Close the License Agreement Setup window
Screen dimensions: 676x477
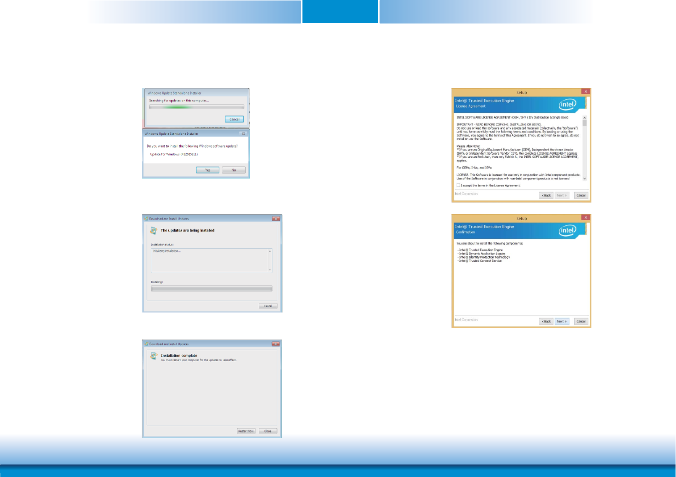(x=585, y=91)
